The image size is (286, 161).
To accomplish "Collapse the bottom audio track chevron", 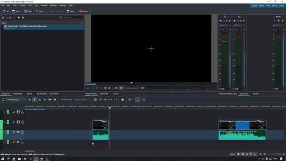I will click(x=4, y=142).
